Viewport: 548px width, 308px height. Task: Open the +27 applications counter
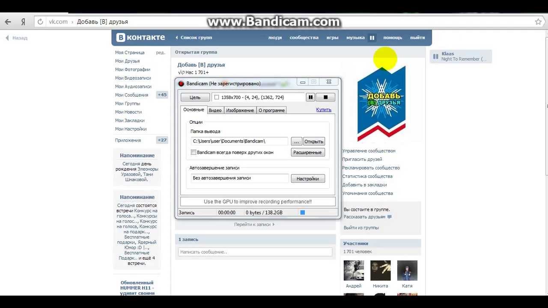click(x=162, y=140)
